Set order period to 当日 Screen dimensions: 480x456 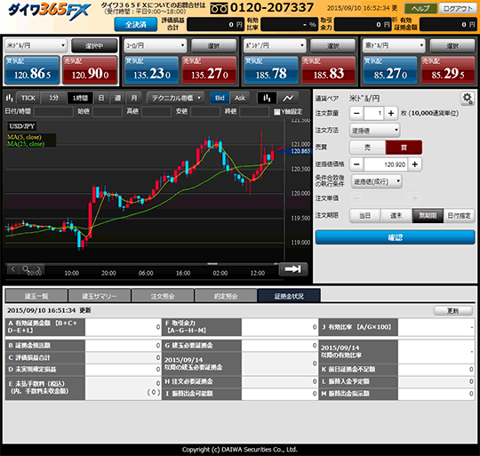(x=365, y=216)
